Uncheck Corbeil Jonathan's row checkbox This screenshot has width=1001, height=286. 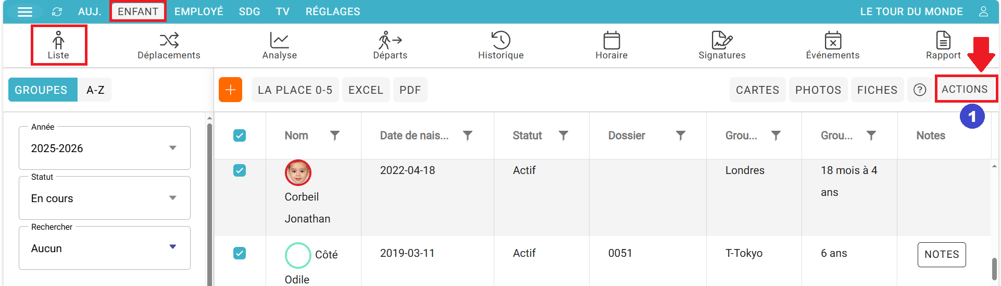tap(240, 170)
